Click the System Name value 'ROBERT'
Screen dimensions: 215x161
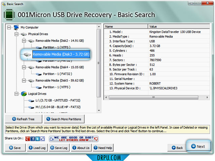tap(155, 84)
